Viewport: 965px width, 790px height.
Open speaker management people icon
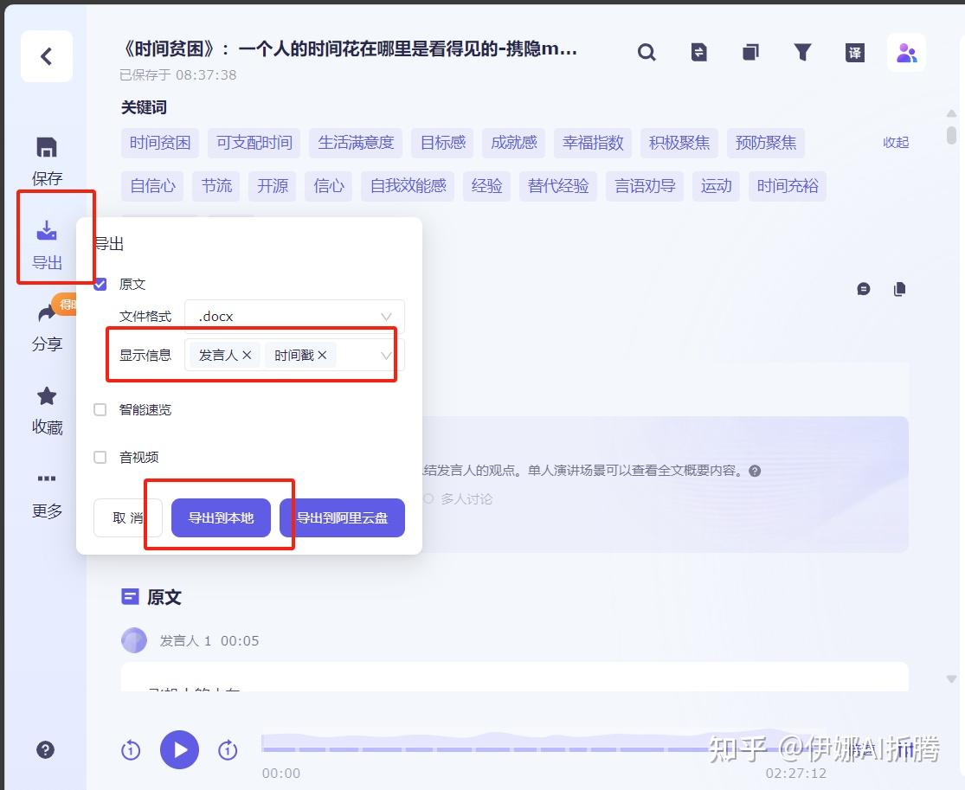tap(906, 53)
